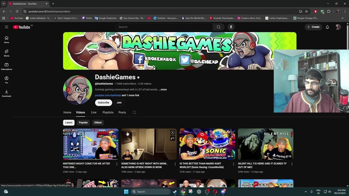Open the 'and 1 more link' text
Screen dimensions: 349x196
[x=130, y=95]
